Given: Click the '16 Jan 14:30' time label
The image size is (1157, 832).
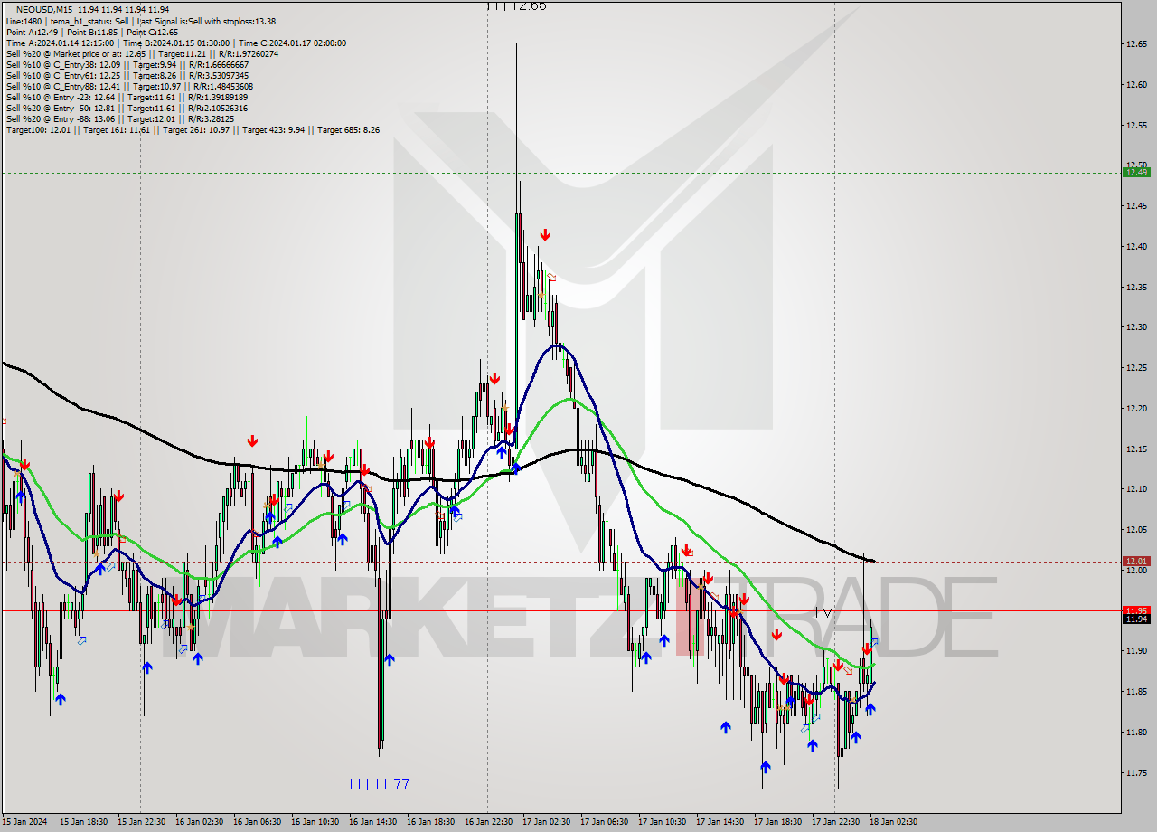Looking at the screenshot, I should [x=372, y=821].
